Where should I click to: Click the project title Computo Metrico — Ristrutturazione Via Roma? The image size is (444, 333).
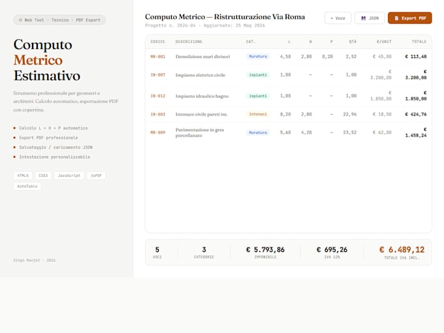225,17
